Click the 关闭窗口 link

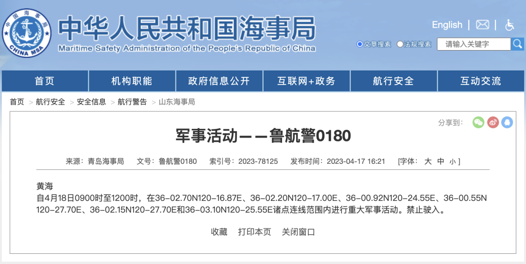[x=299, y=232]
